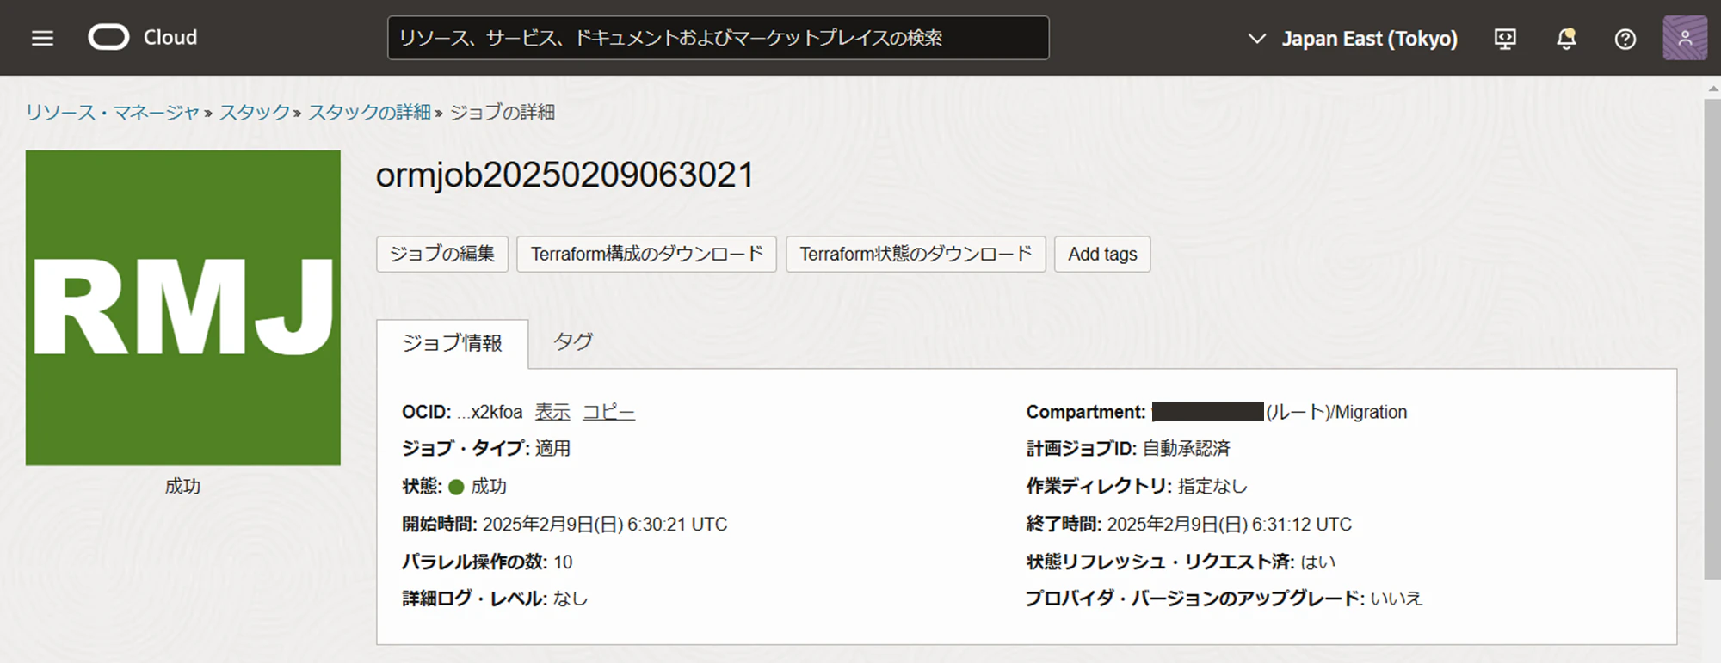Click the Compartment Migration path text
1721x663 pixels.
1336,412
